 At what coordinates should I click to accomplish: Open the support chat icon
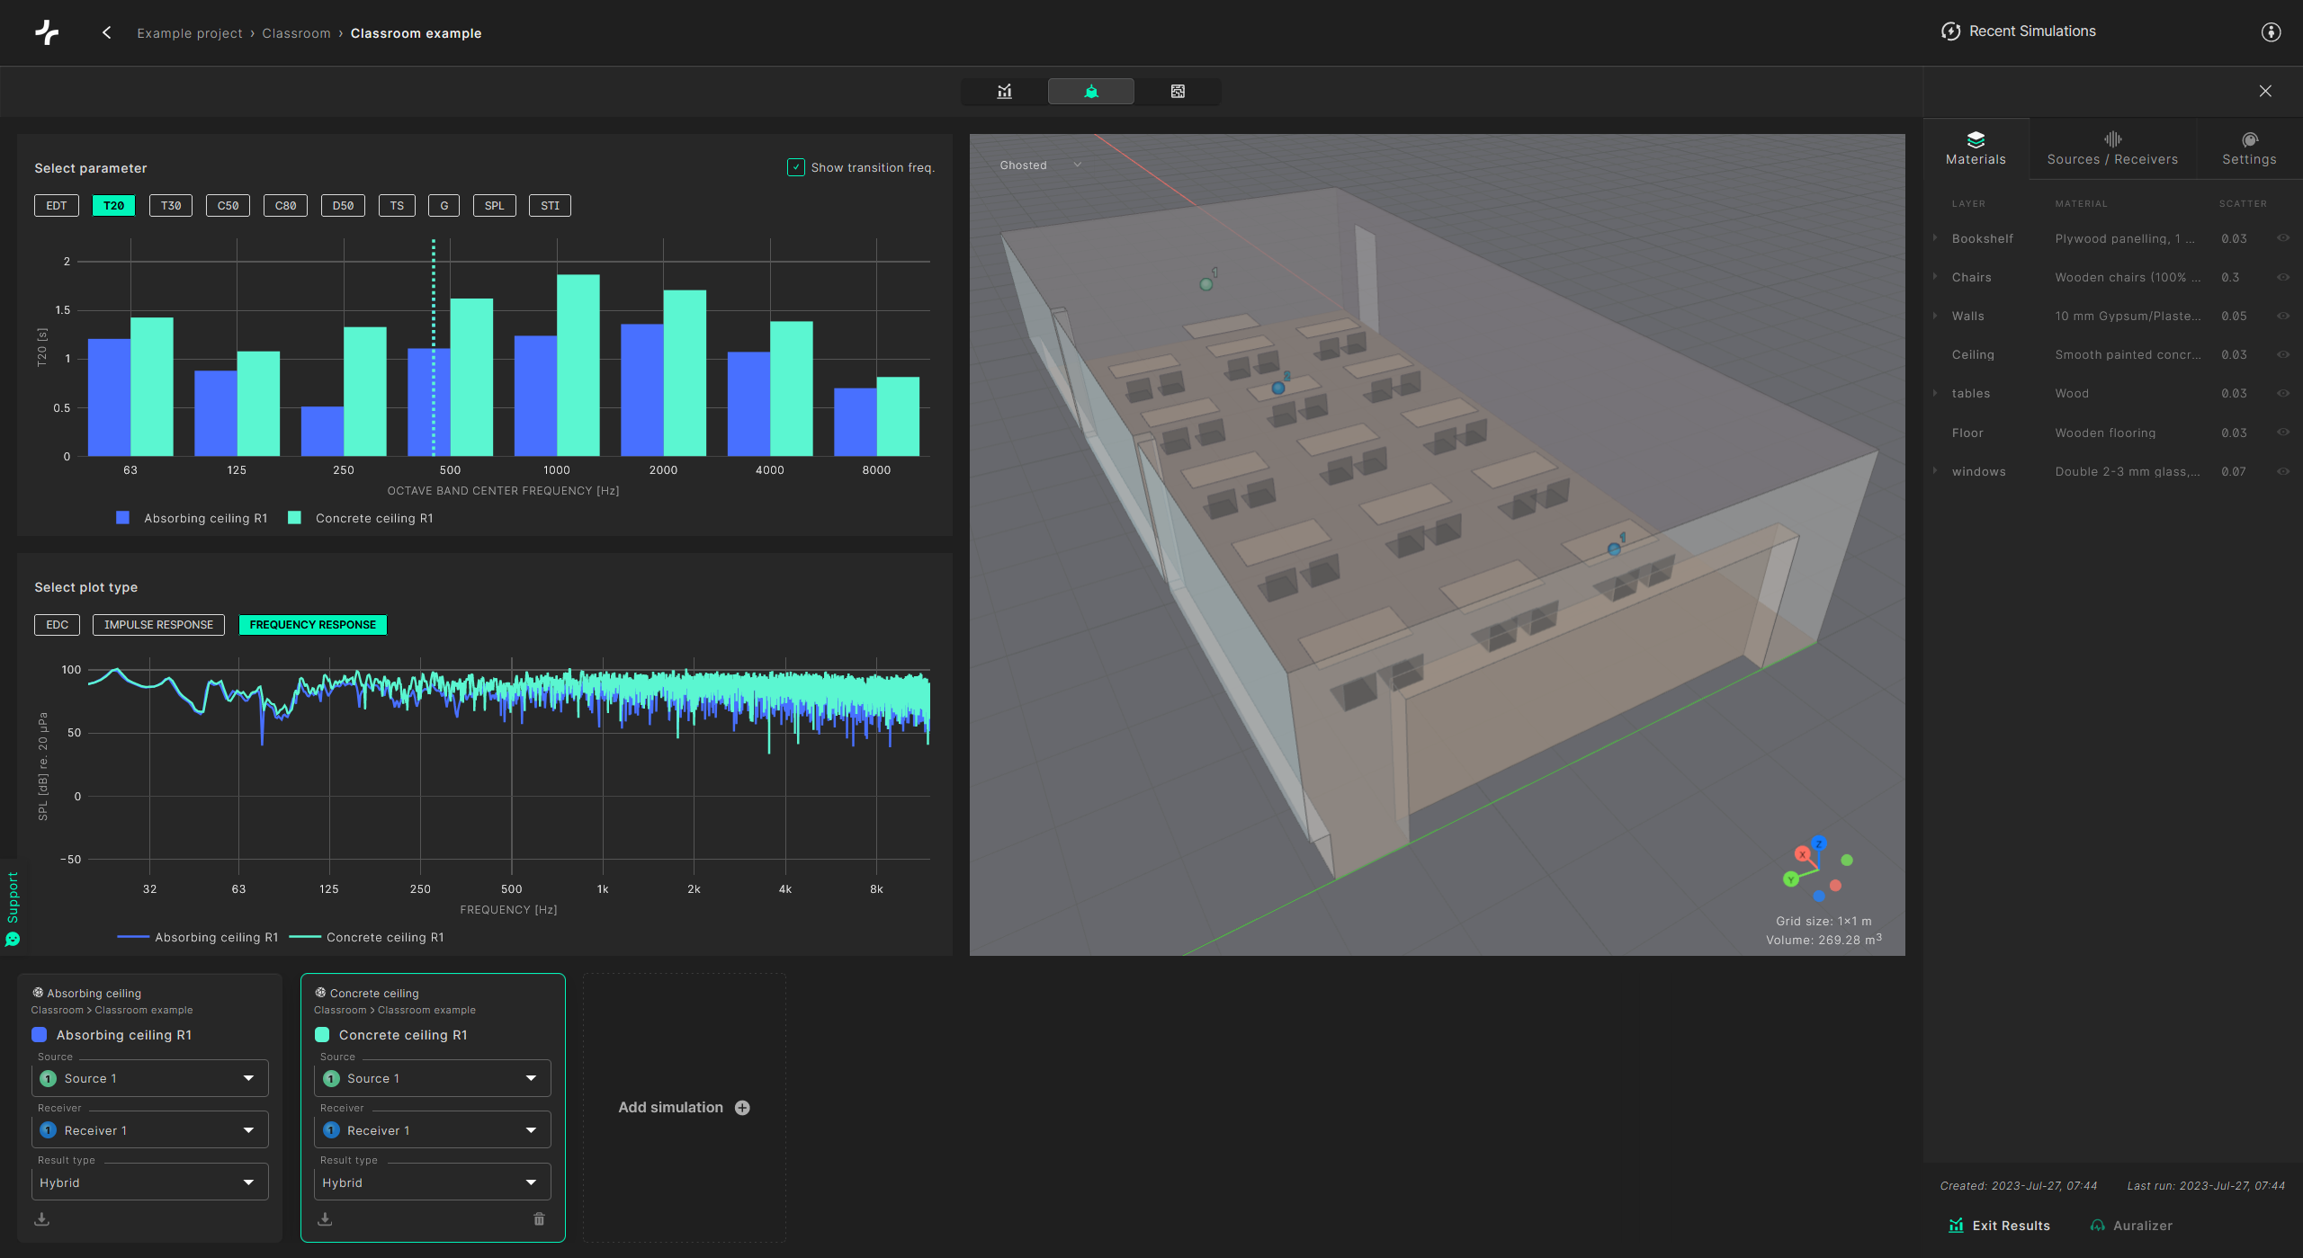pyautogui.click(x=13, y=939)
